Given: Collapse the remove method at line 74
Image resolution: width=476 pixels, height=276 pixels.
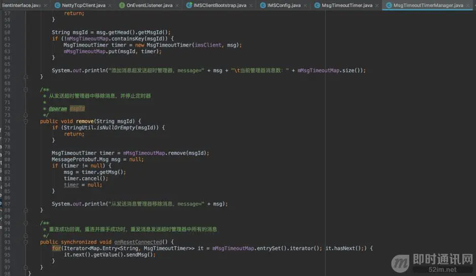Looking at the screenshot, I should click(x=26, y=121).
